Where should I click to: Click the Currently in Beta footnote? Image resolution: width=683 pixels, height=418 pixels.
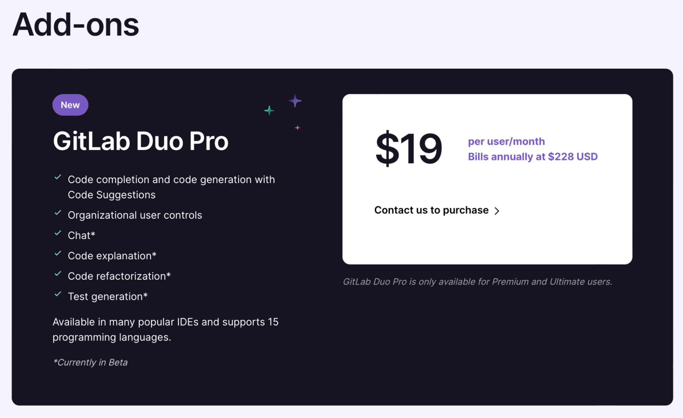tap(91, 362)
